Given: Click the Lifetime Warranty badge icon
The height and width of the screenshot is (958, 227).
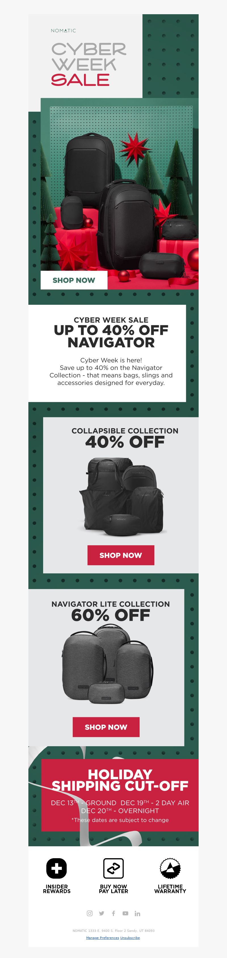Looking at the screenshot, I should pos(170,868).
